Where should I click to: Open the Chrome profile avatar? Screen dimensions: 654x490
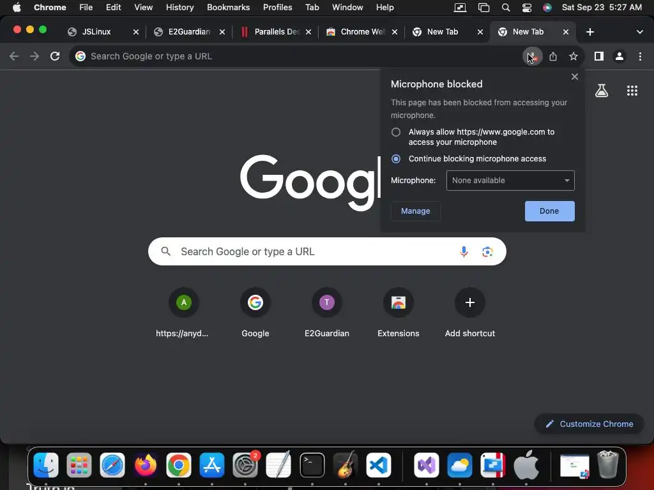click(620, 56)
